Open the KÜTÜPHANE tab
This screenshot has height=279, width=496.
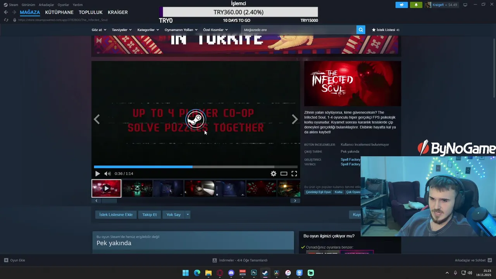(x=59, y=12)
